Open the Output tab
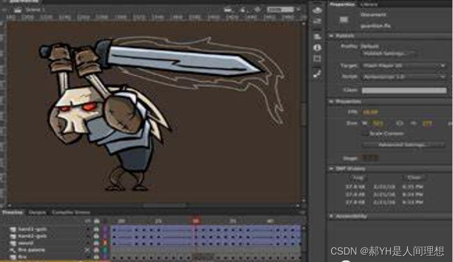Image resolution: width=453 pixels, height=262 pixels. pyautogui.click(x=37, y=213)
